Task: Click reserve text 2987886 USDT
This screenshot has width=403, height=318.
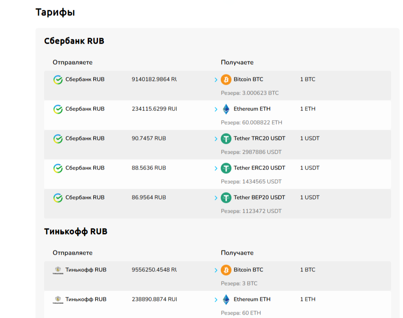Action: coord(251,152)
